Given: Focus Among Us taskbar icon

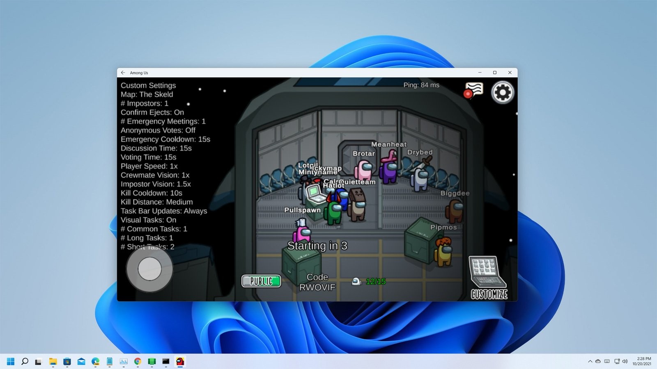Looking at the screenshot, I should [x=180, y=361].
